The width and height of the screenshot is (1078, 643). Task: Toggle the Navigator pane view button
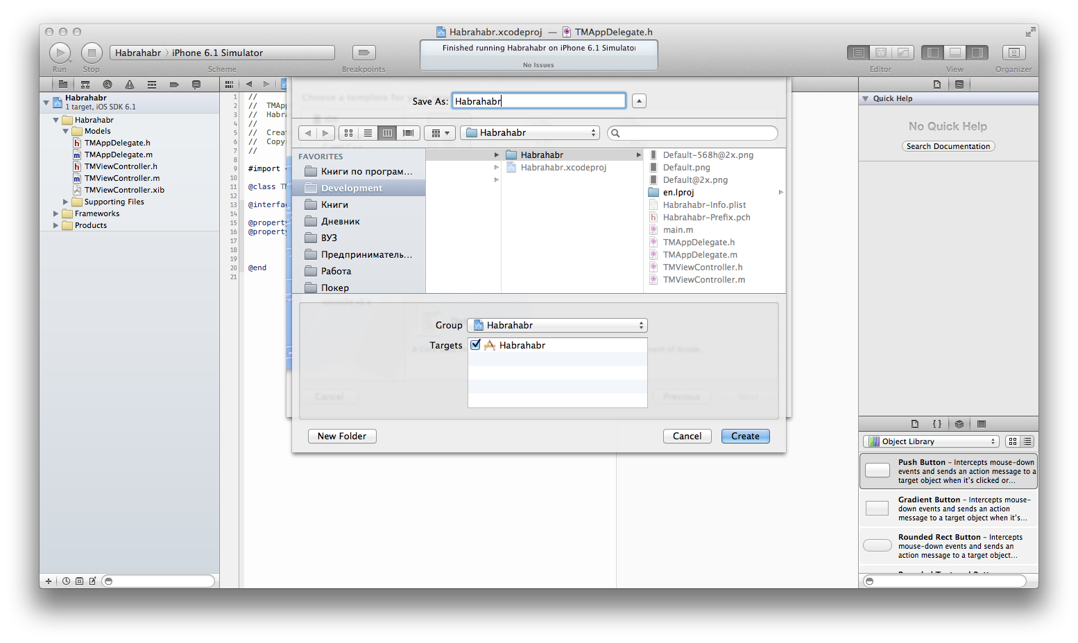click(x=933, y=53)
